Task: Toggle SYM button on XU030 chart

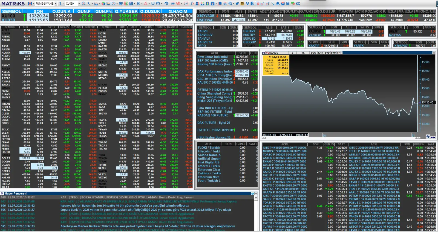Action: (333, 53)
